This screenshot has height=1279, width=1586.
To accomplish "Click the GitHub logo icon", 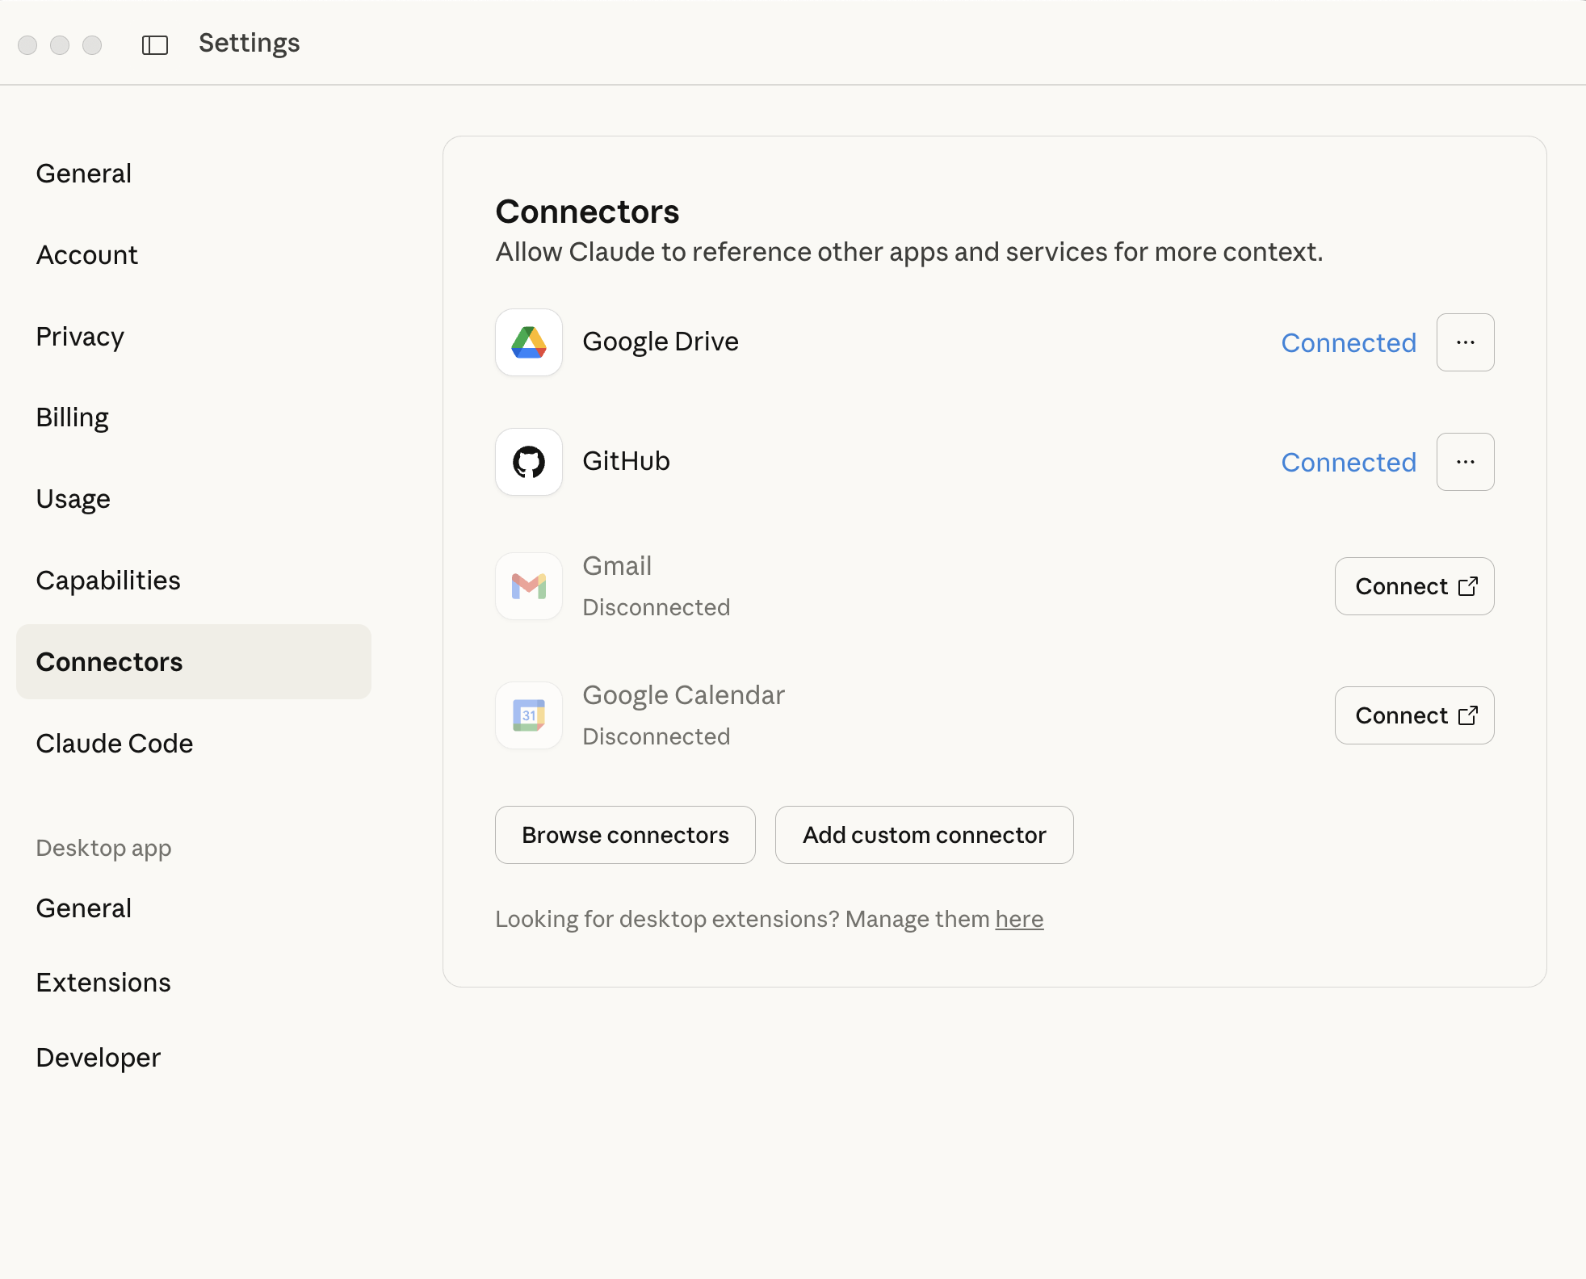I will [x=529, y=462].
